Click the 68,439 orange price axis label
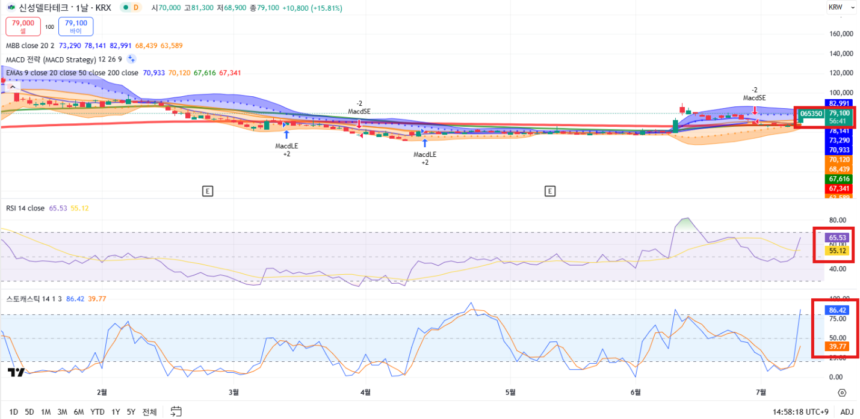860x419 pixels. point(838,170)
